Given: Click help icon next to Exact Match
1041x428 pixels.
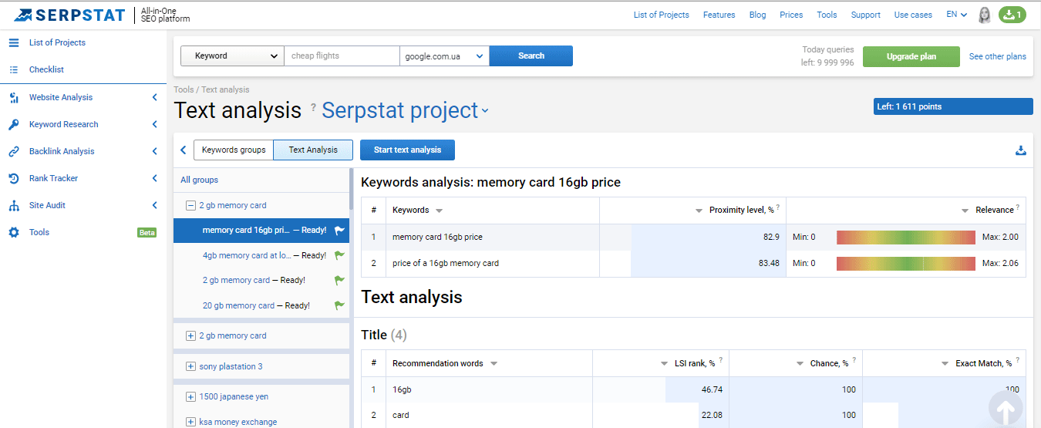Looking at the screenshot, I should (x=1018, y=360).
